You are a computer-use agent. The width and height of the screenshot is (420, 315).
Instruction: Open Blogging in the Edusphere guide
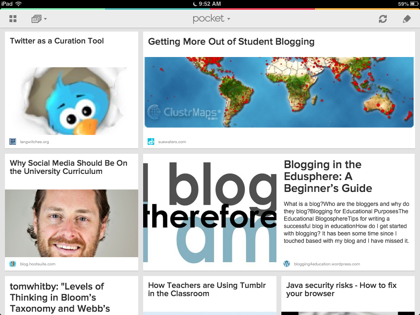pos(328,176)
